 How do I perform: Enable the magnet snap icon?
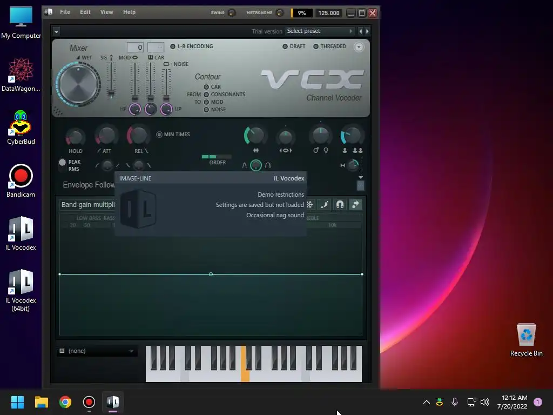tap(340, 205)
